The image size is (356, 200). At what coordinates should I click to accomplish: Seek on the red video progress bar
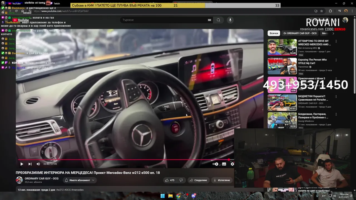126,160
